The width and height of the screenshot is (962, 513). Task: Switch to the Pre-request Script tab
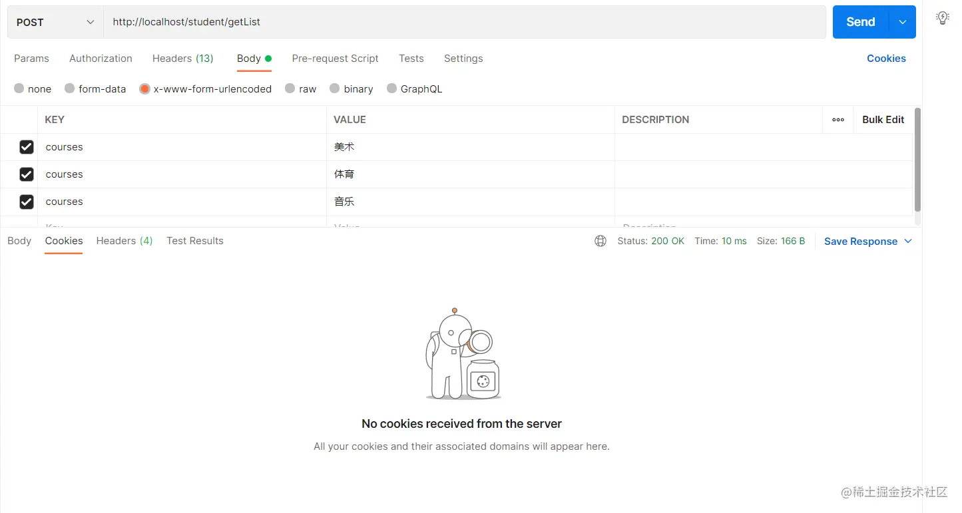(336, 59)
